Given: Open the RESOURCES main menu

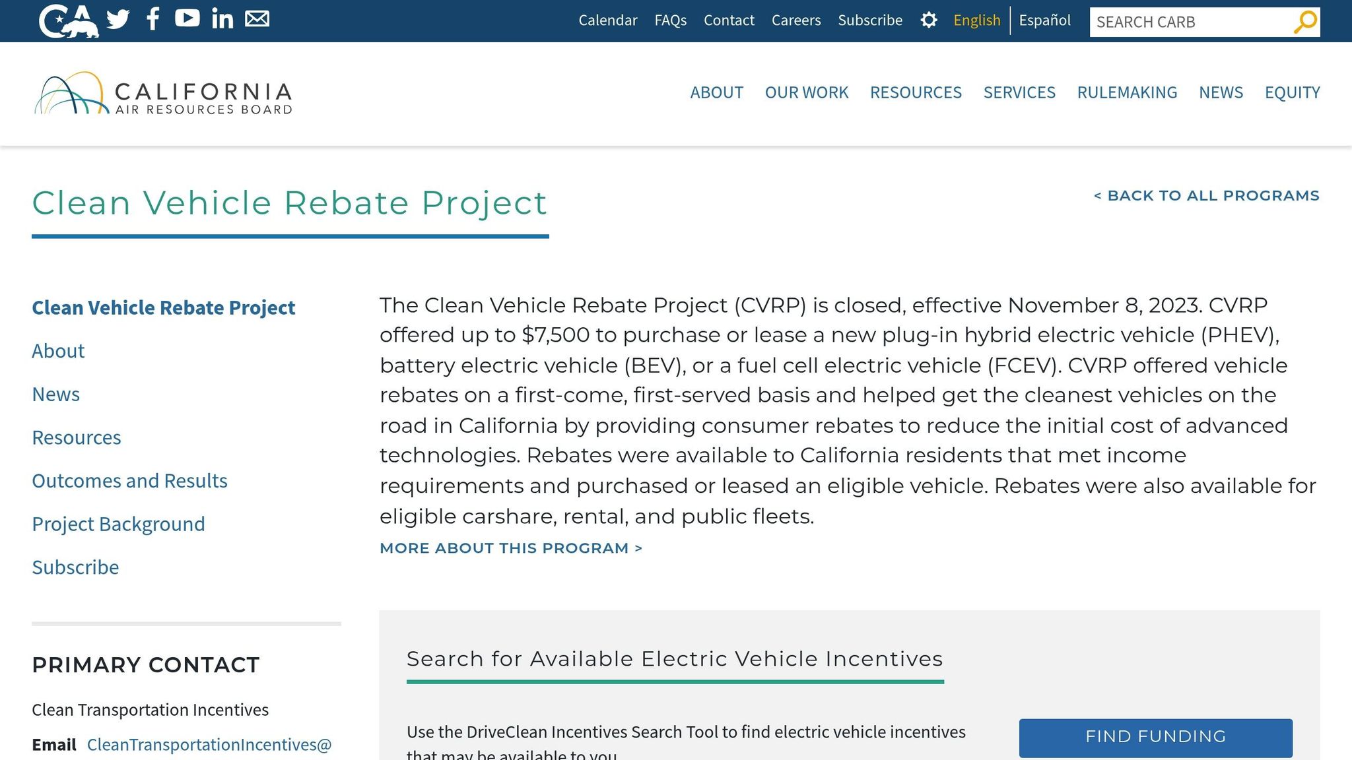Looking at the screenshot, I should pos(916,92).
